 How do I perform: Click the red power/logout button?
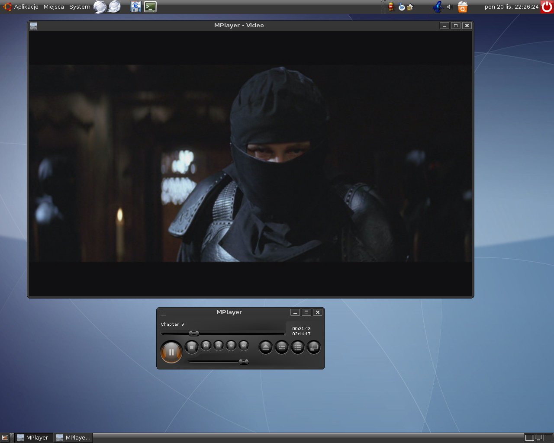coord(547,6)
